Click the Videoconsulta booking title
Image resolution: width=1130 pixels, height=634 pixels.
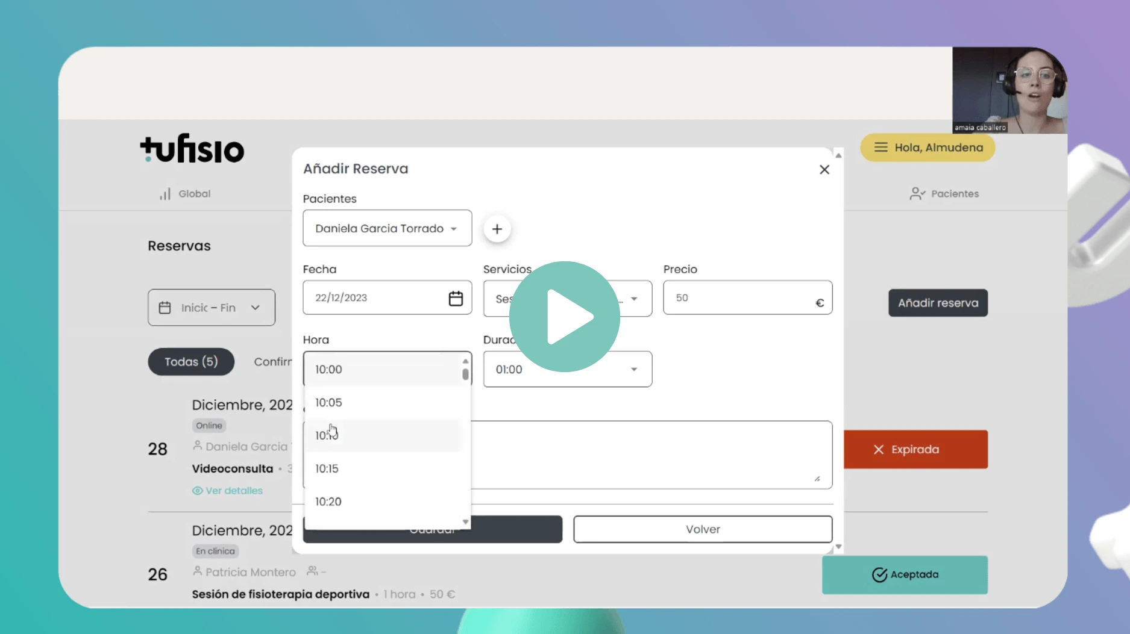coord(233,468)
